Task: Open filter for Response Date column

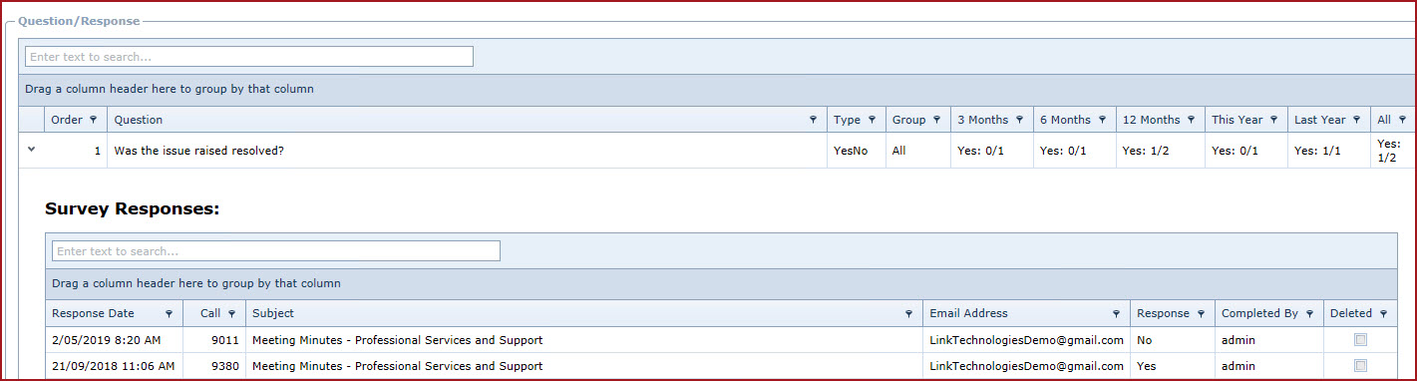Action: click(x=169, y=313)
